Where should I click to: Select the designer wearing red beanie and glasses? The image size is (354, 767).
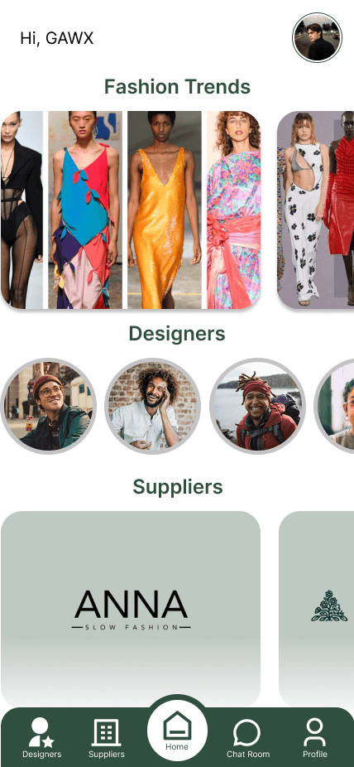pyautogui.click(x=48, y=407)
